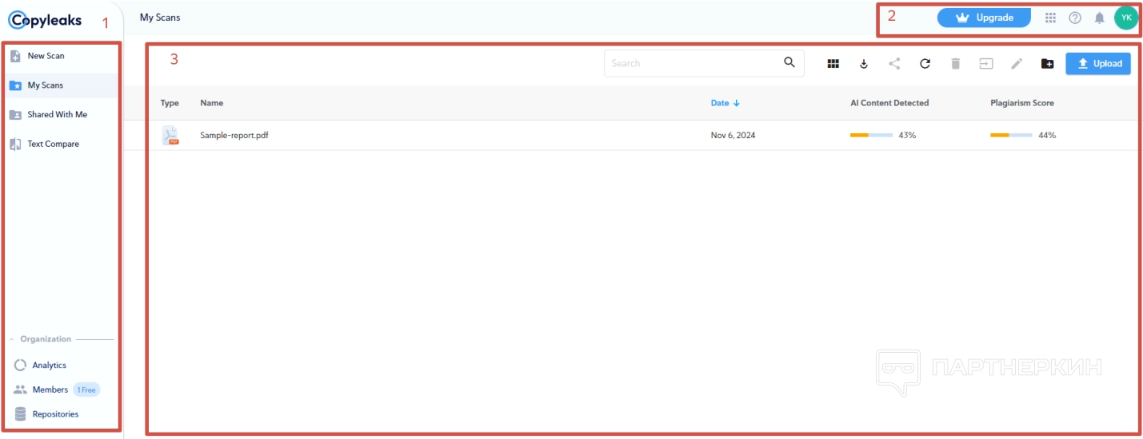1143x439 pixels.
Task: Sort by Plagiarism Score column
Action: click(x=1022, y=103)
